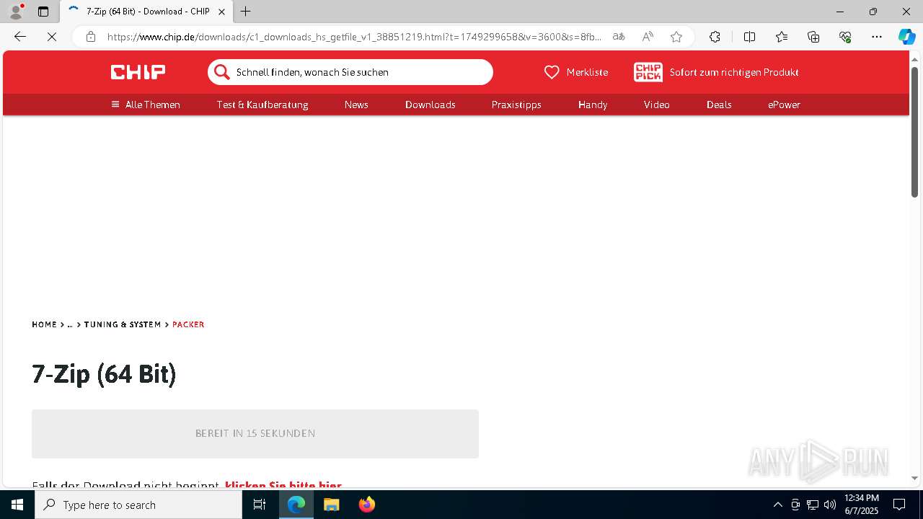This screenshot has height=519, width=923.
Task: Open Task View on the taskbar
Action: (x=260, y=505)
